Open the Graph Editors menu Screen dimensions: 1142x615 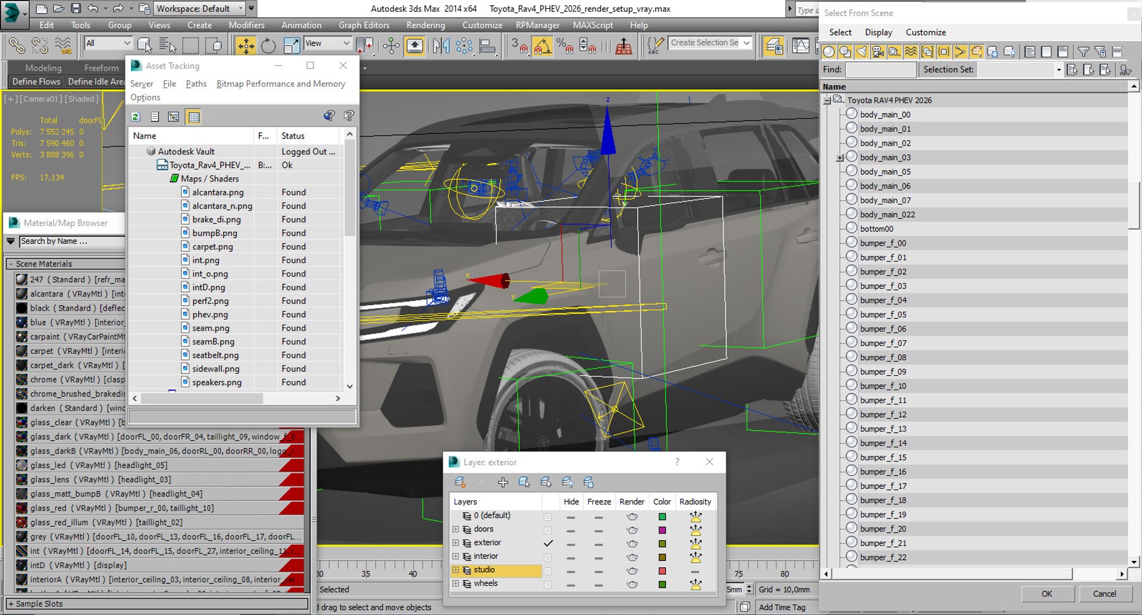[364, 25]
